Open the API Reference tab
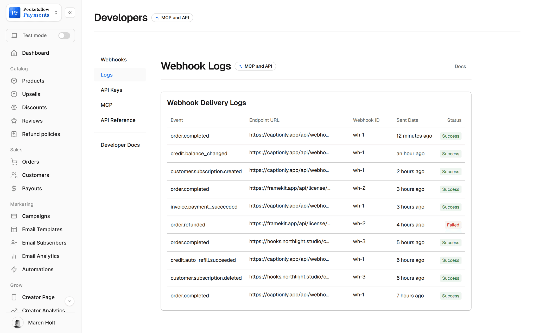The height and width of the screenshot is (333, 533). click(x=120, y=120)
